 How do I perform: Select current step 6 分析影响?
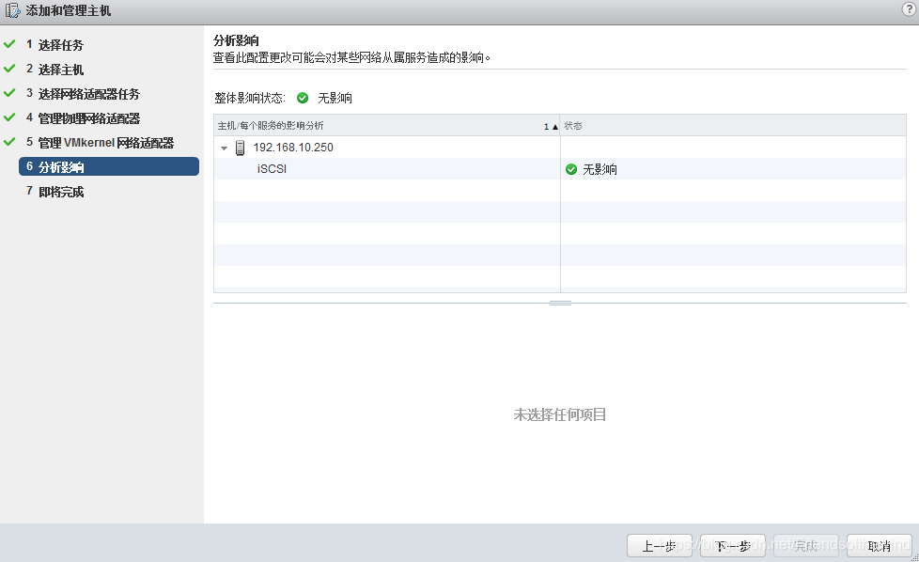pos(109,166)
